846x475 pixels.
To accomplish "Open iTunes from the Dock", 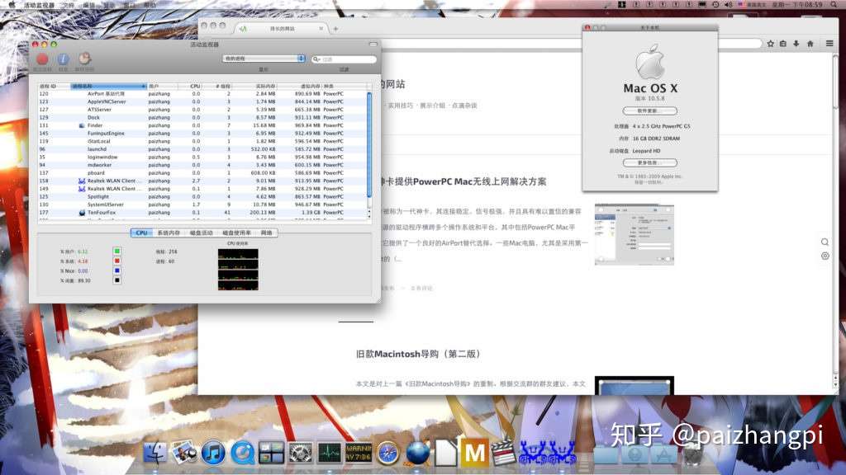I will pyautogui.click(x=213, y=454).
